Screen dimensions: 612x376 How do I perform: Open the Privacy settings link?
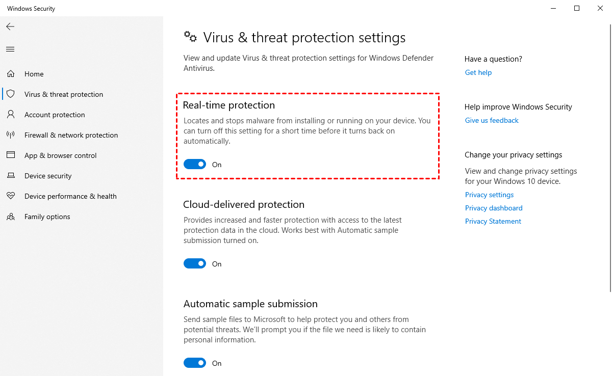489,195
